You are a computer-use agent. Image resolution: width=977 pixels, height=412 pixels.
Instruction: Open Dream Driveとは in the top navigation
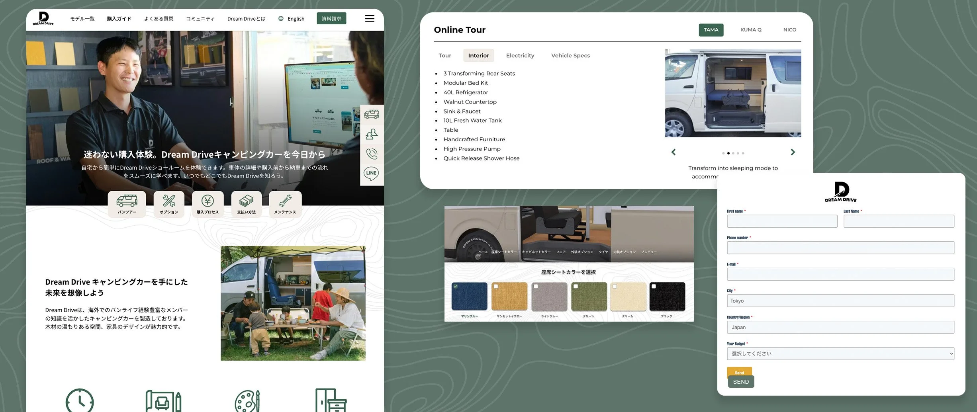tap(246, 19)
